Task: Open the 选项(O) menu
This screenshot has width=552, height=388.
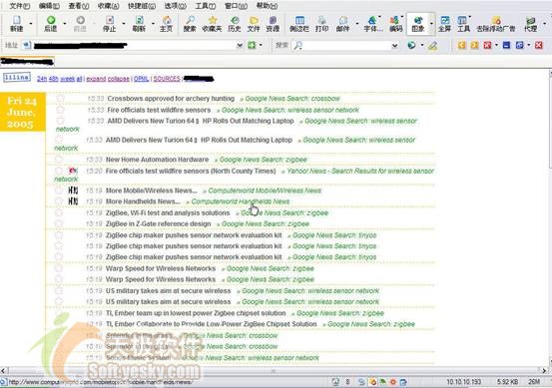Action: pos(176,6)
